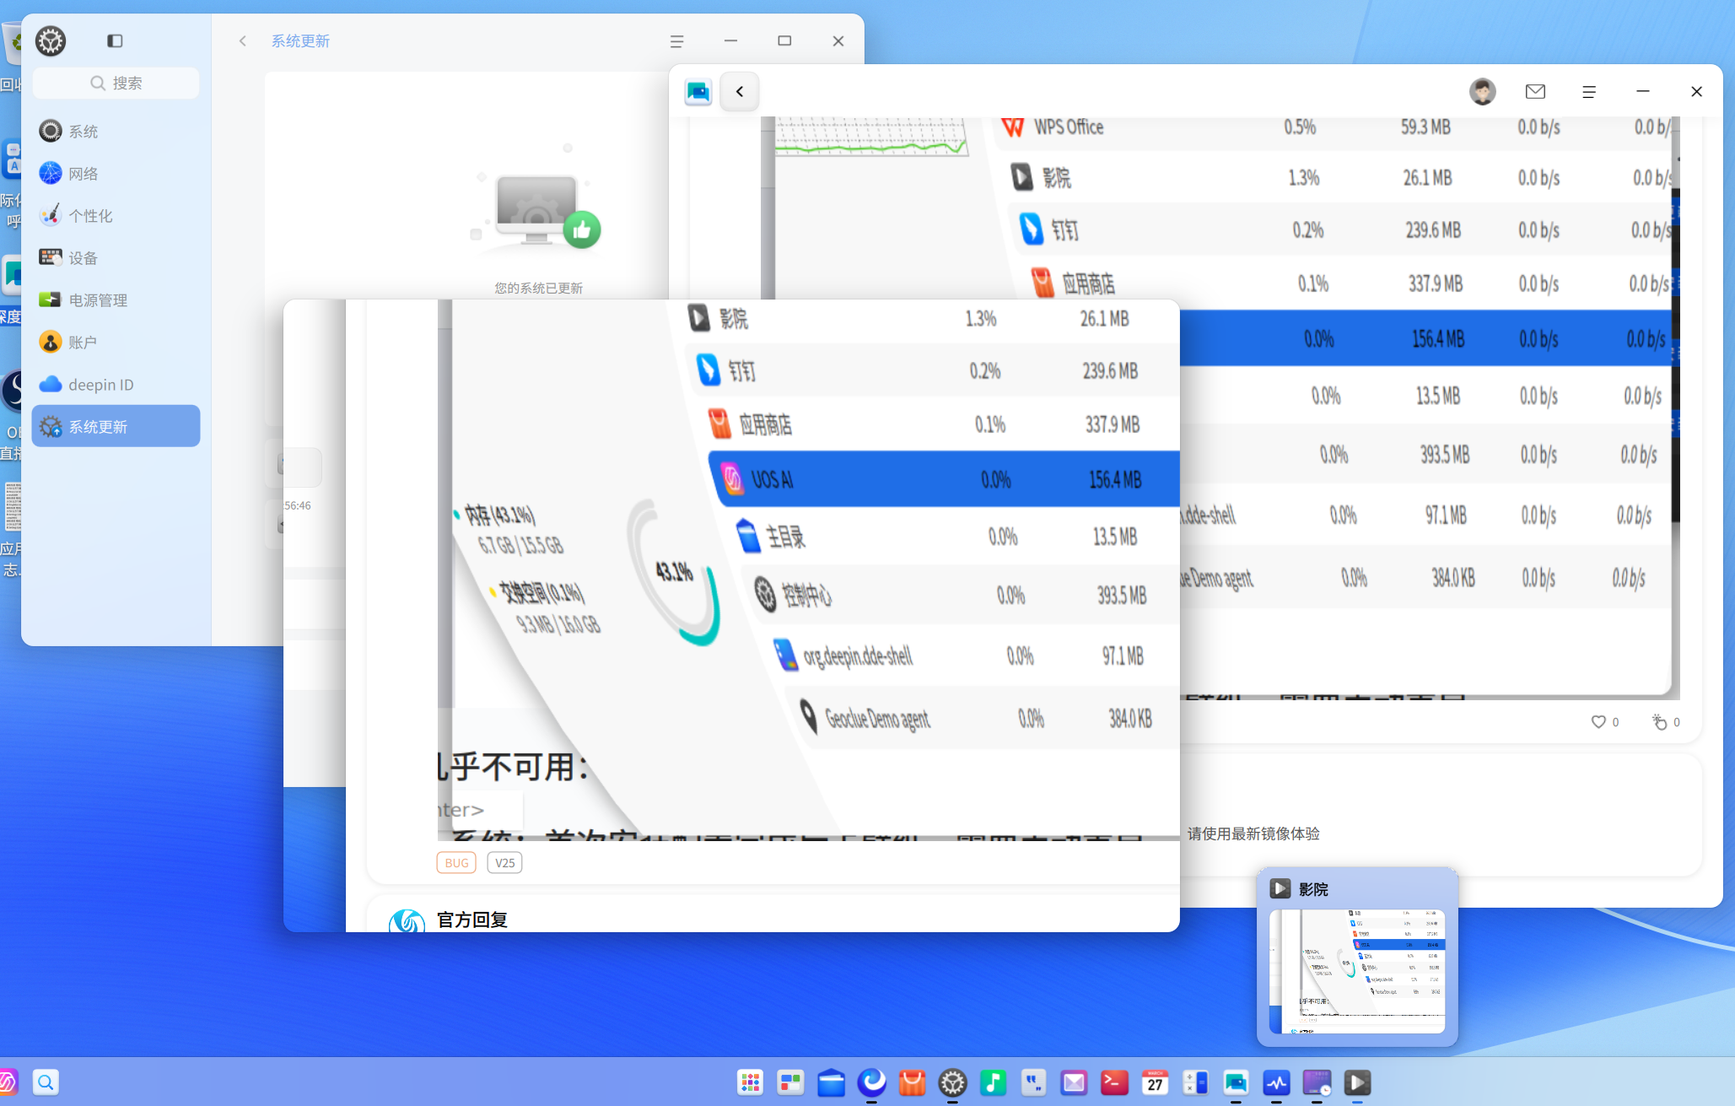The width and height of the screenshot is (1735, 1106).
Task: Open 系统 settings in sidebar
Action: click(116, 131)
